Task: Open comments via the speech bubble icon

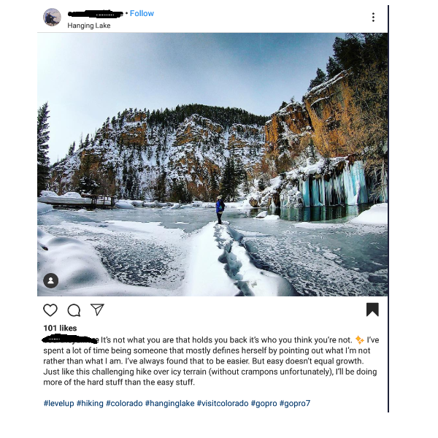Action: pyautogui.click(x=74, y=310)
